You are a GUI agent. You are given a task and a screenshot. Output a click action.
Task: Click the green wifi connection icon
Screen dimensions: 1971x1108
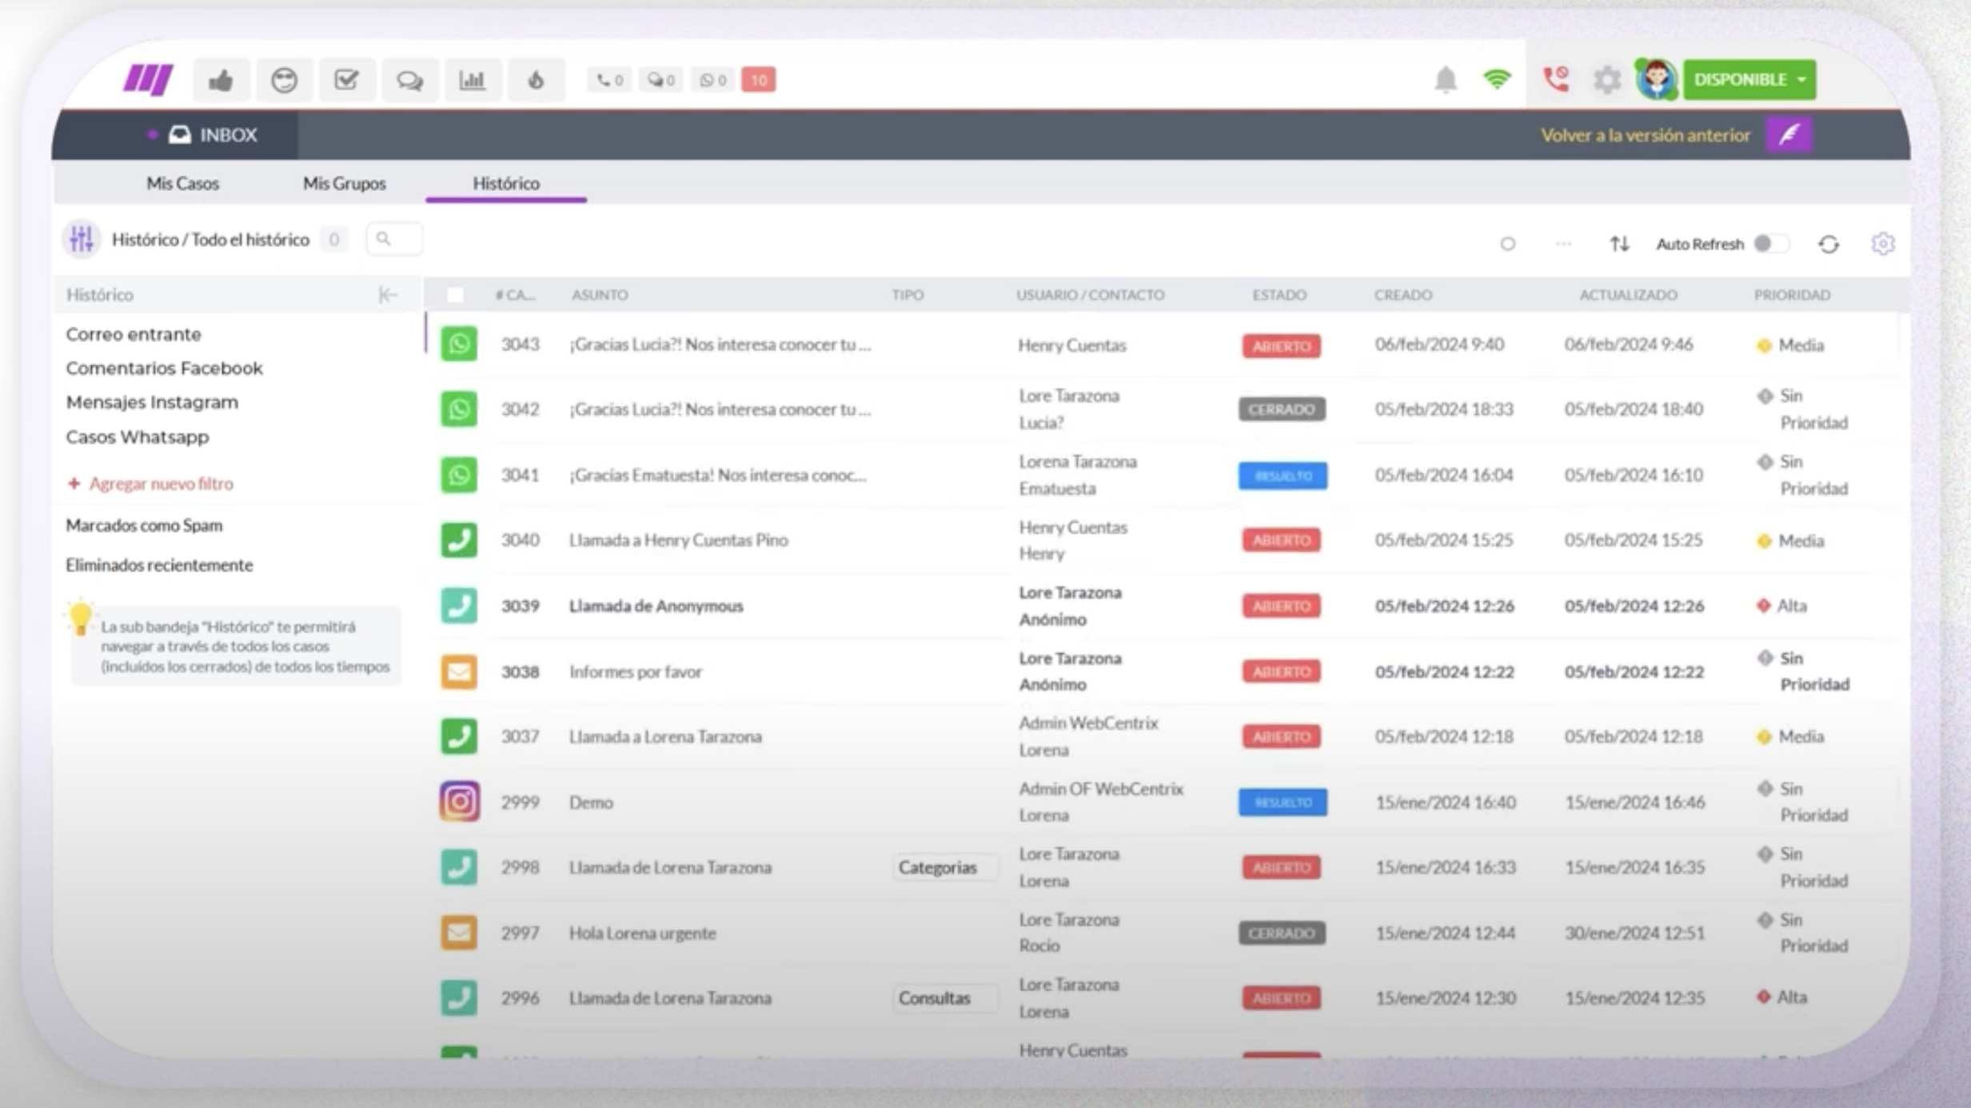(1497, 80)
